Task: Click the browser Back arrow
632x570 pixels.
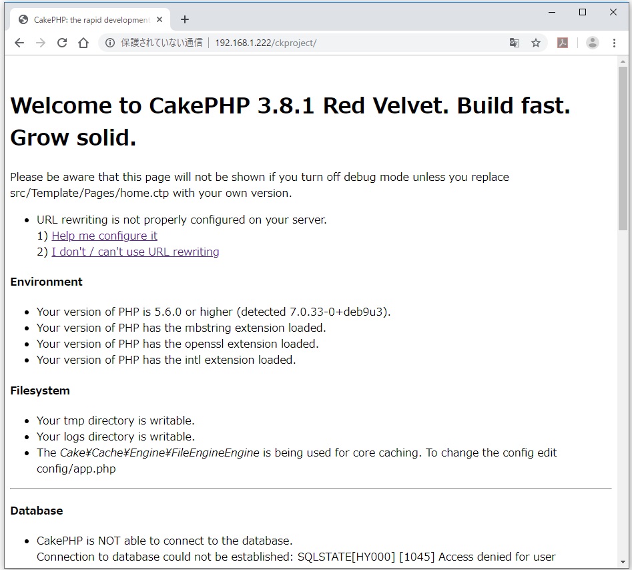Action: (19, 43)
